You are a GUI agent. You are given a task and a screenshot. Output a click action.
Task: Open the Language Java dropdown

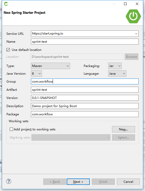click(x=117, y=74)
